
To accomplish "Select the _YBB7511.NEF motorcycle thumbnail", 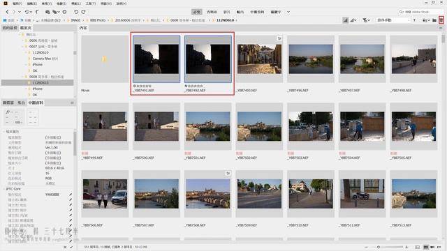I will pyautogui.click(x=362, y=194).
